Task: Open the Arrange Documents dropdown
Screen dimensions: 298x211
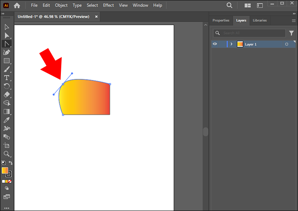Action: [x=247, y=6]
